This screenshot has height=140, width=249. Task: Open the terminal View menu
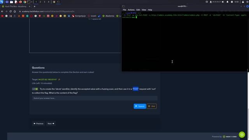144,10
